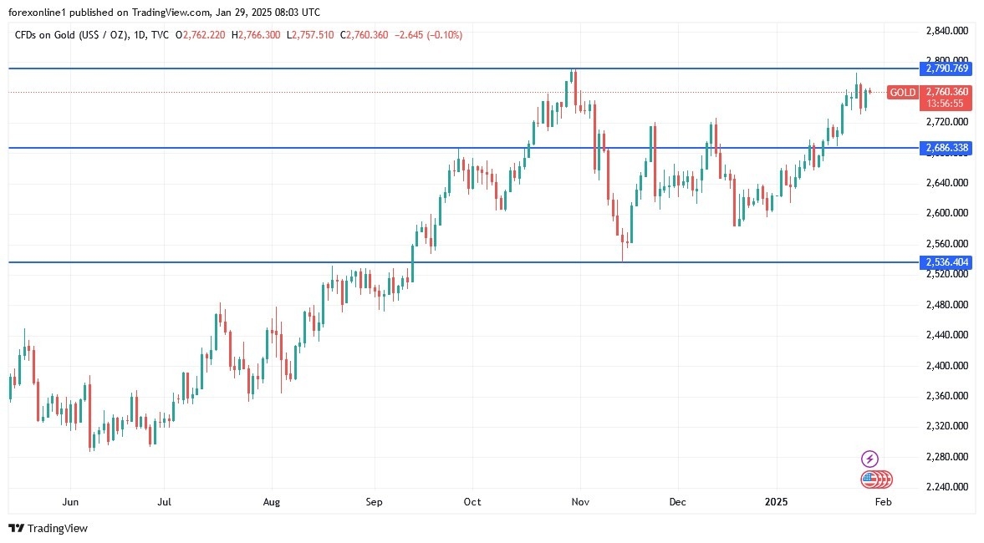The image size is (984, 543).
Task: Click the 2,840.000 price axis label
Action: point(946,31)
